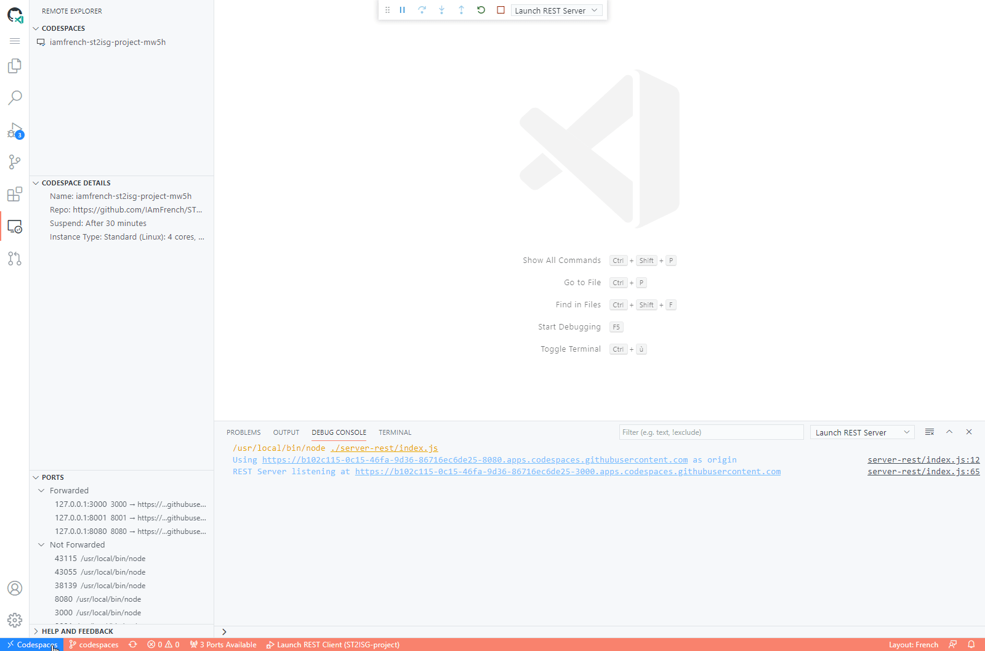Viewport: 985px width, 651px height.
Task: Open the Manage gear icon
Action: click(x=15, y=620)
